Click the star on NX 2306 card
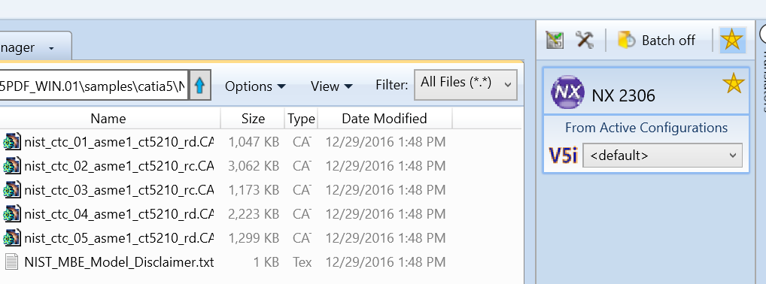Viewport: 766px width, 284px height. pos(734,83)
